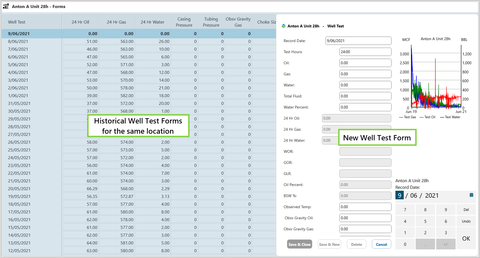This screenshot has height=258, width=480.
Task: Click the Test Hours input field
Action: [365, 52]
